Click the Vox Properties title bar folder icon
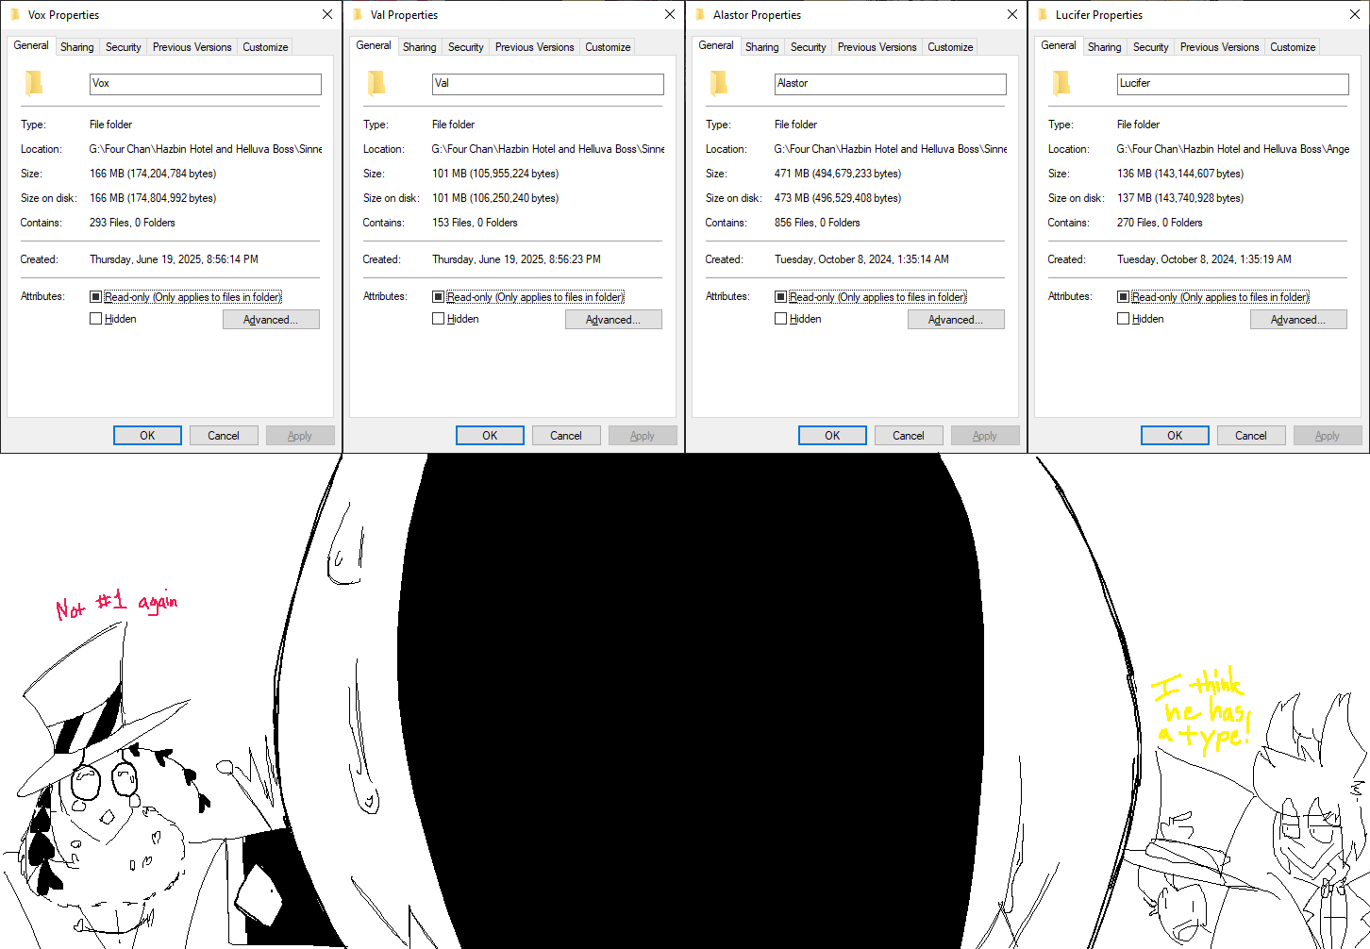This screenshot has height=949, width=1370. pos(15,14)
